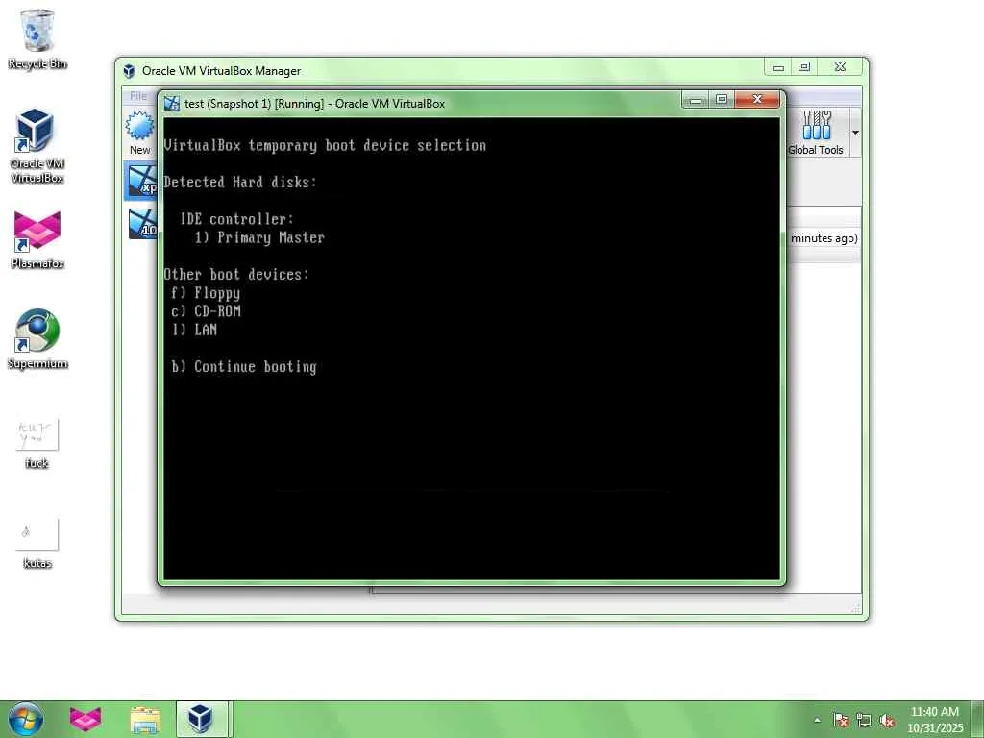
Task: Select the XP virtual machine in Manager list
Action: coord(142,180)
